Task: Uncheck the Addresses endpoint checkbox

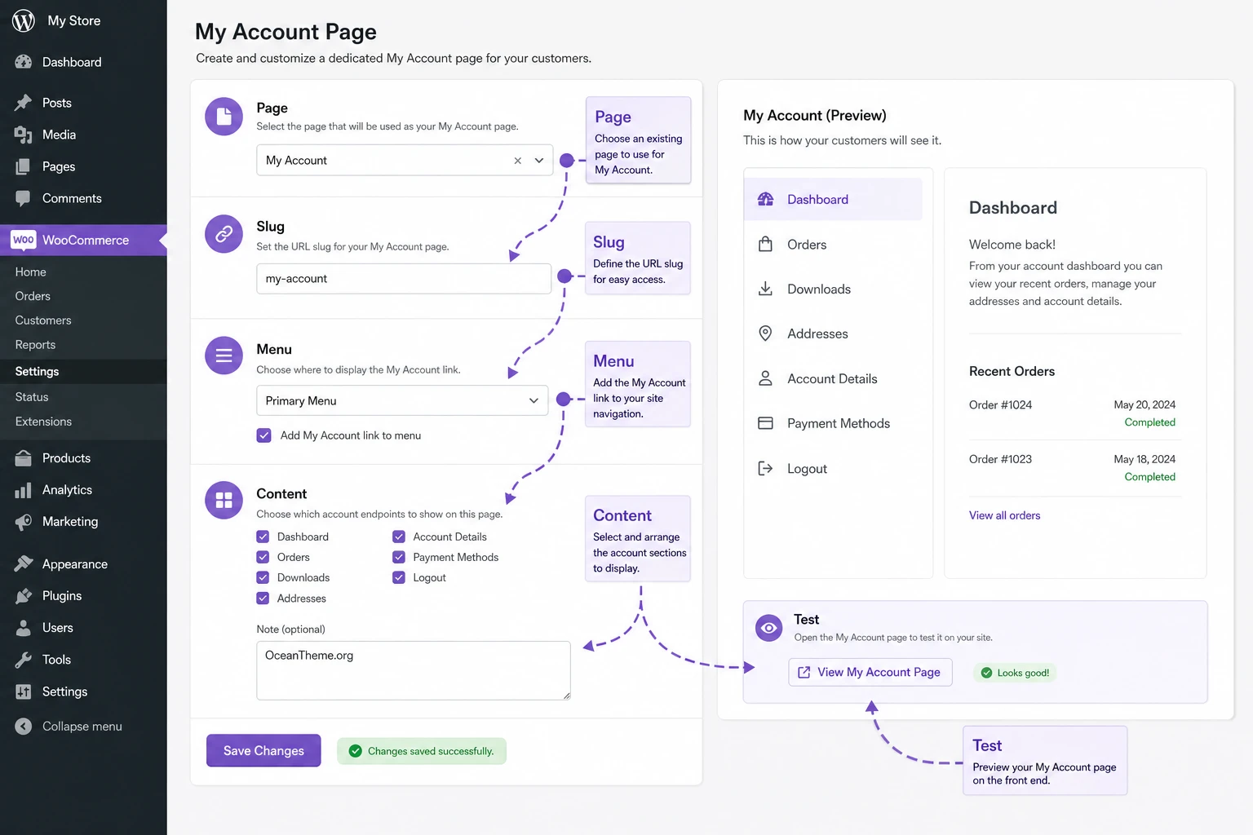Action: [x=263, y=598]
